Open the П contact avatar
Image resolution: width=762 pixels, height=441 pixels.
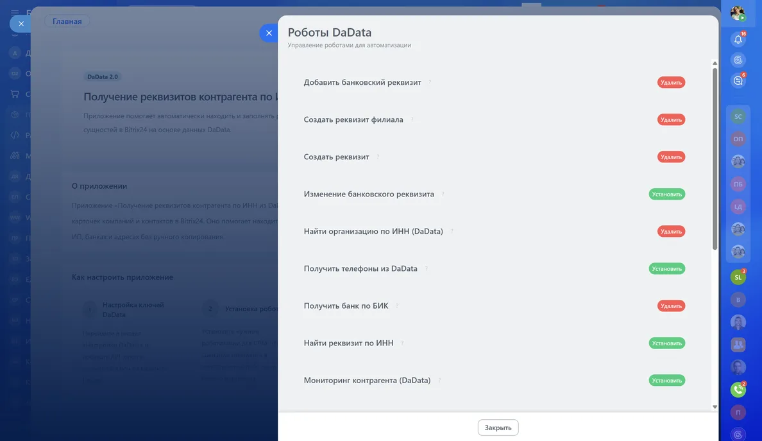(x=738, y=412)
